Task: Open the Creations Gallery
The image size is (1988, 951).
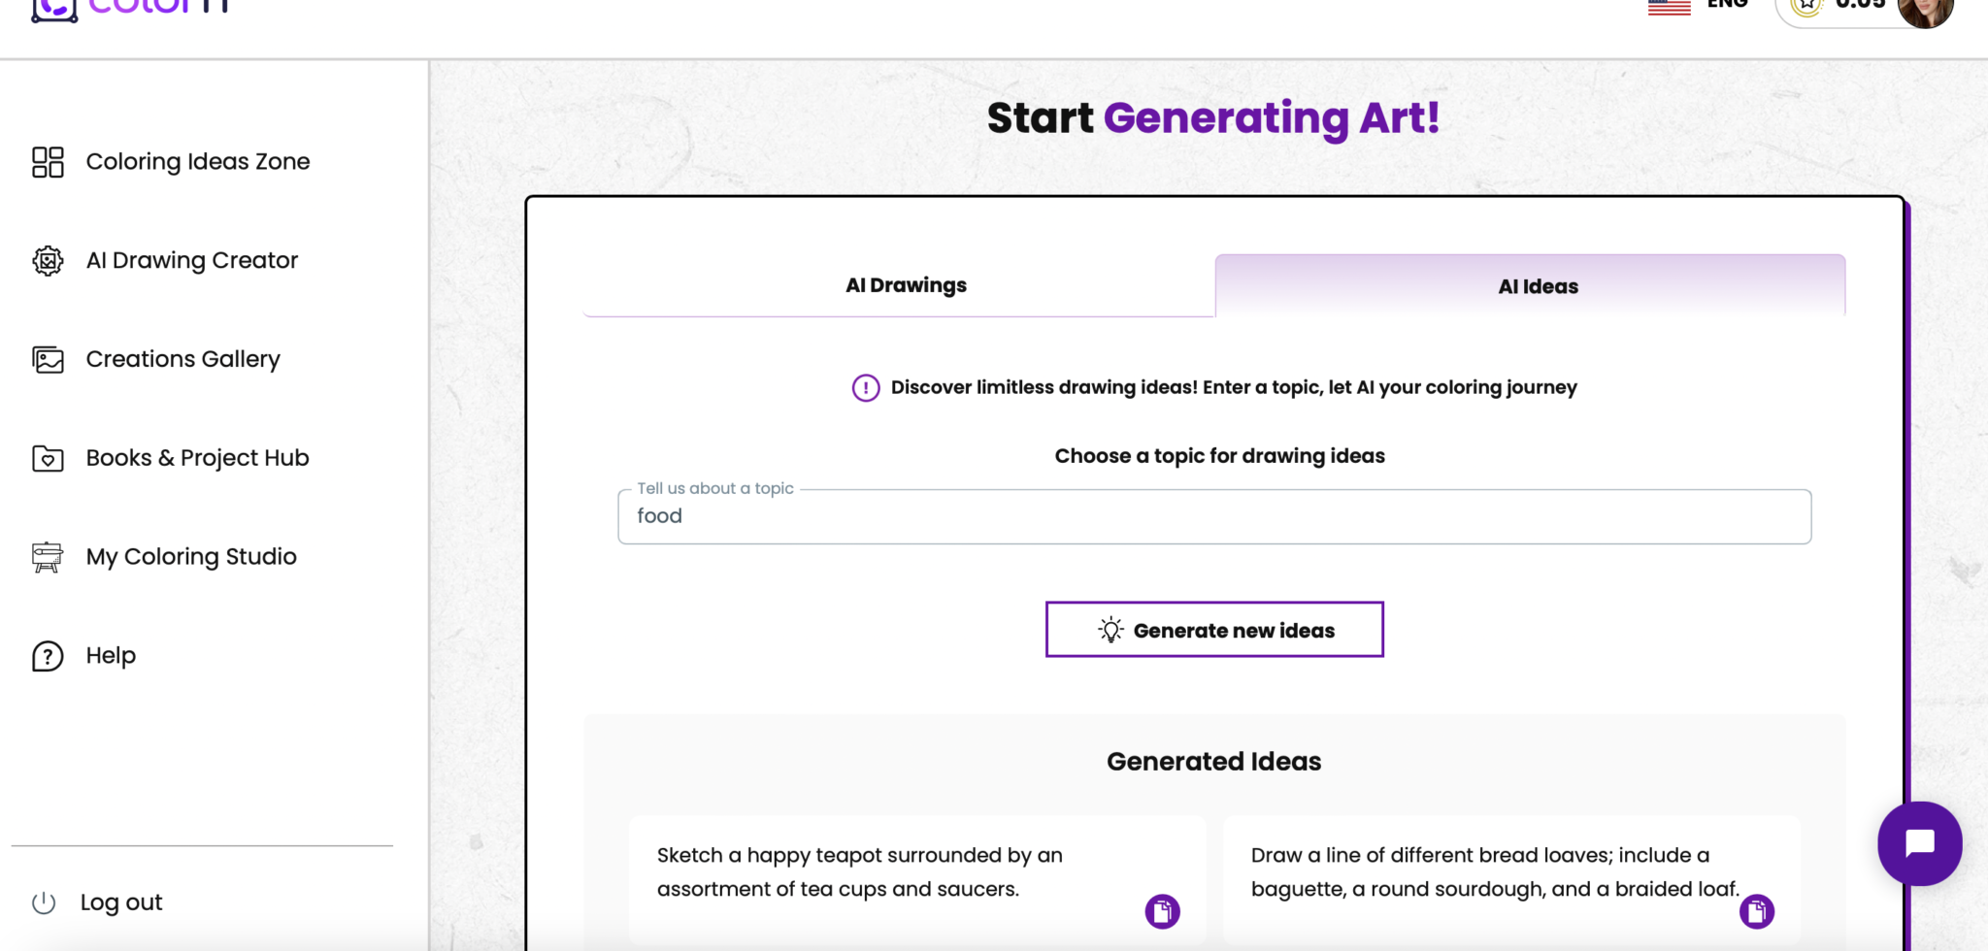Action: tap(182, 359)
